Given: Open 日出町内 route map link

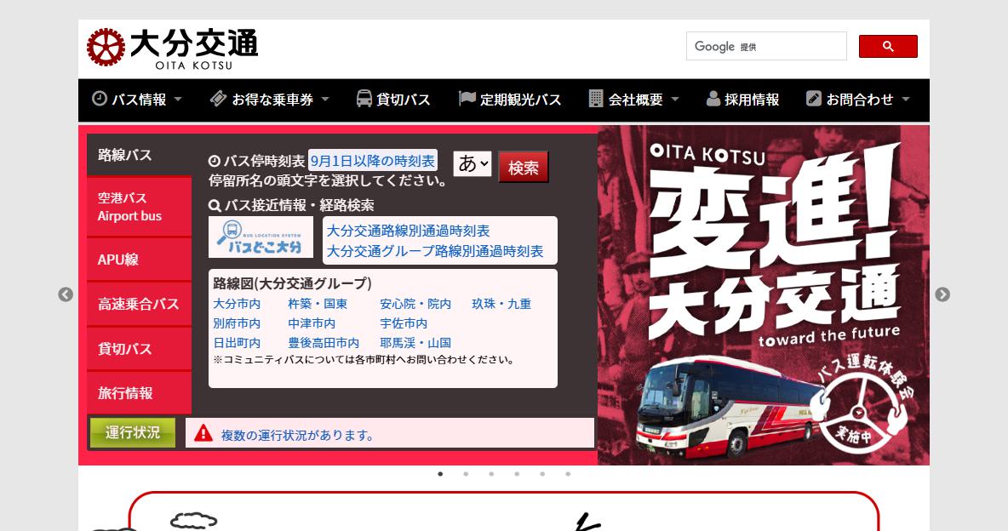Looking at the screenshot, I should 237,343.
